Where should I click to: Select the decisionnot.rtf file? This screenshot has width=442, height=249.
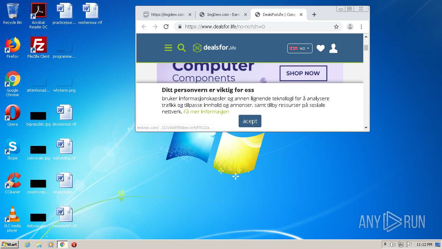click(64, 116)
